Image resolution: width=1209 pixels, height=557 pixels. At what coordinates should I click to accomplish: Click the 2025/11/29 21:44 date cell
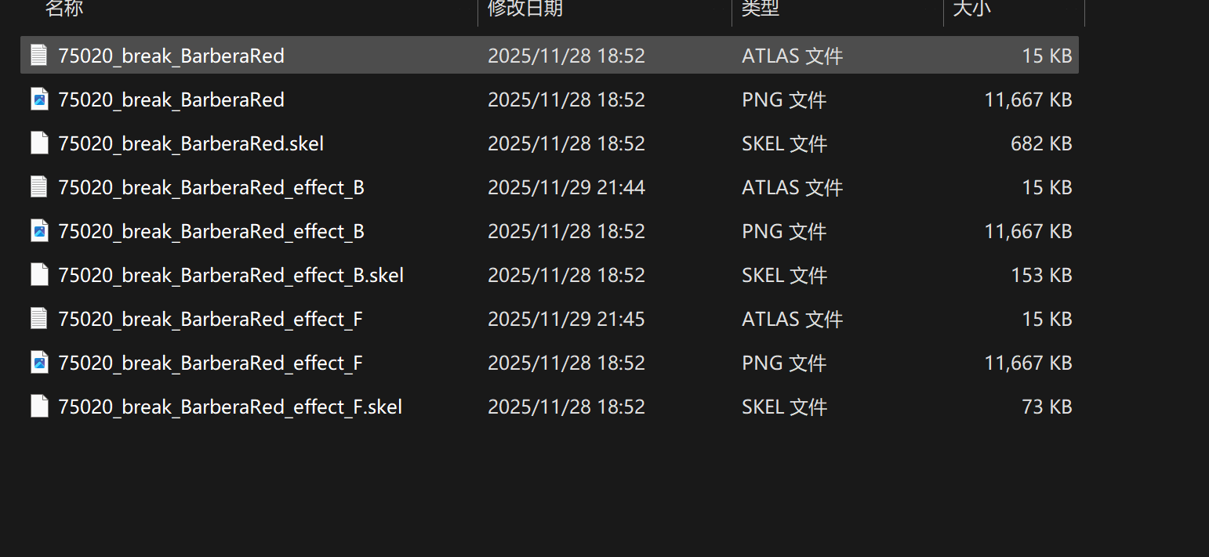pos(566,188)
